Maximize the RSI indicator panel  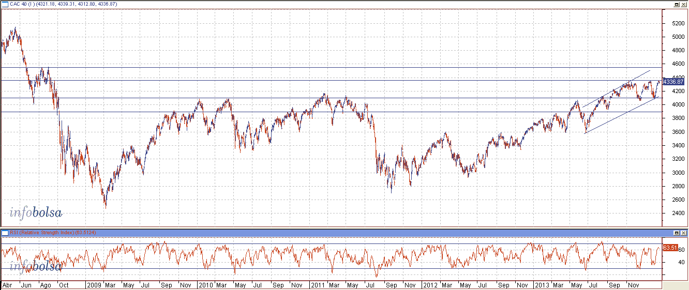coord(677,233)
